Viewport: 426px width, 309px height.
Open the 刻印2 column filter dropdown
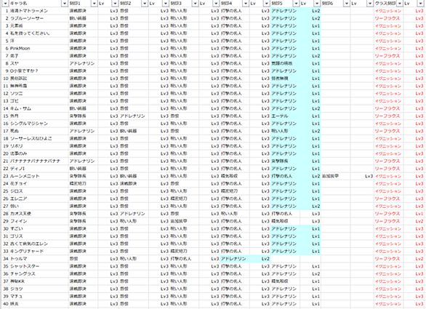coord(145,3)
